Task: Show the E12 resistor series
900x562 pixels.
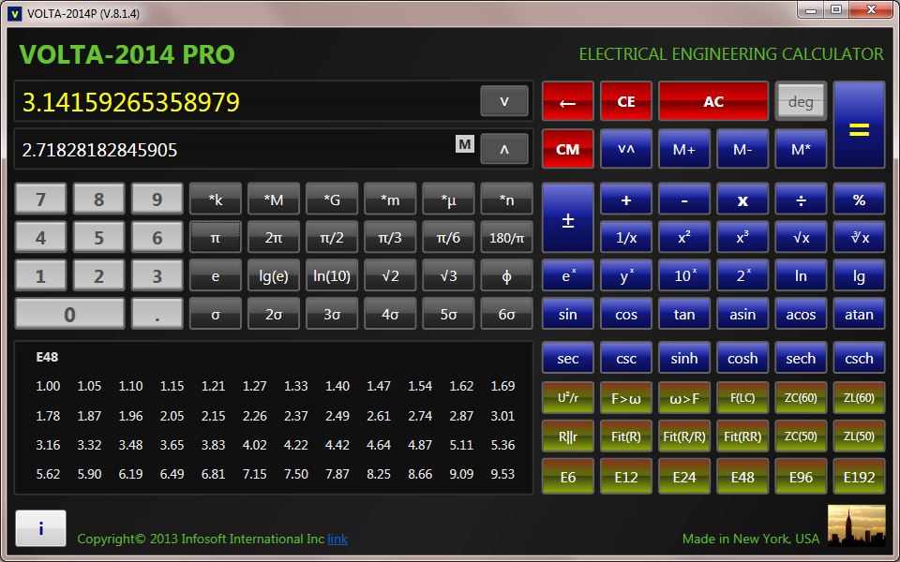Action: [626, 476]
